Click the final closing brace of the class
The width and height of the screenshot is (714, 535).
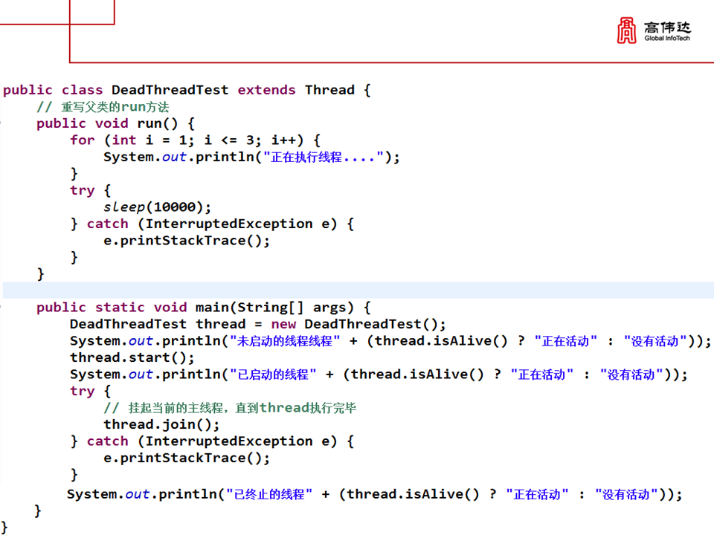point(4,526)
